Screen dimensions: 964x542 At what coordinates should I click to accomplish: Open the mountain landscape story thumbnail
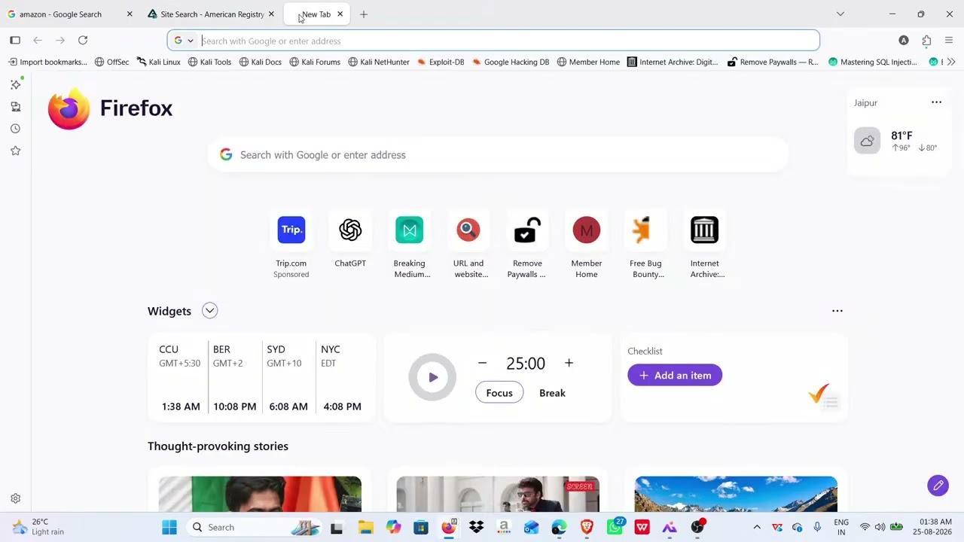[736, 494]
